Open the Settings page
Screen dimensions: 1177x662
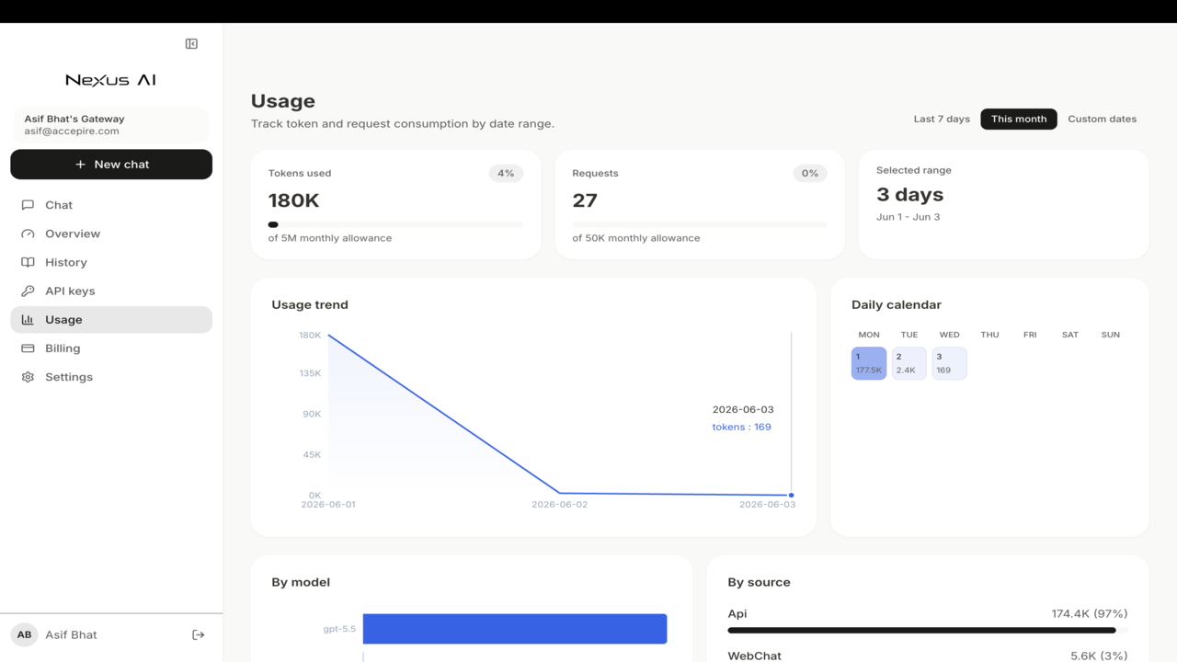point(111,377)
